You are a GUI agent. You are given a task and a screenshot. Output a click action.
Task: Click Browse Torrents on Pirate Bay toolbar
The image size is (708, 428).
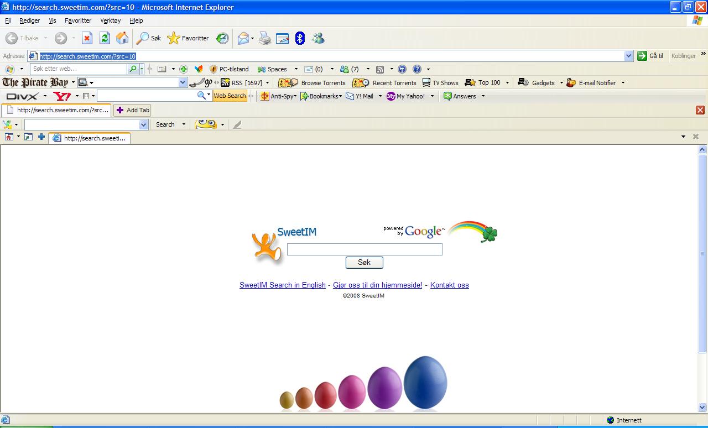[x=311, y=82]
